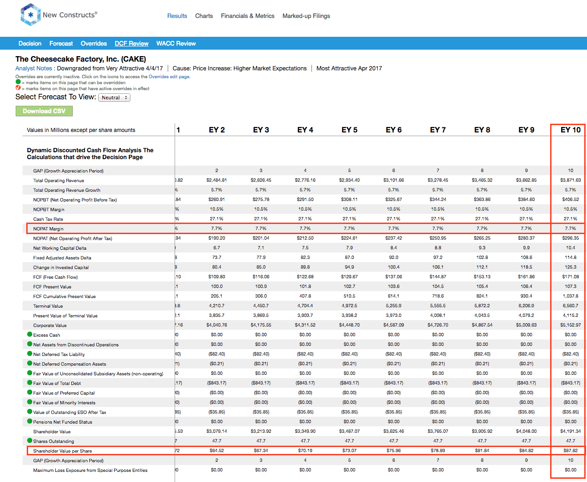Click override icon for Net Deferred Compensation Assets
587x482 pixels.
point(29,363)
